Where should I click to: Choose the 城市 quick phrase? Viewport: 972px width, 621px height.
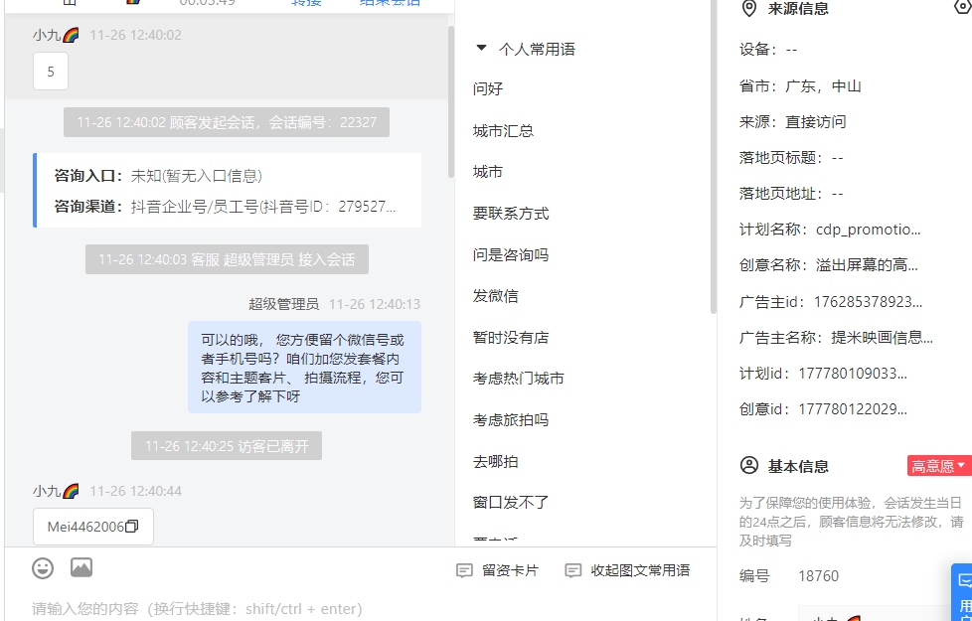pos(488,172)
